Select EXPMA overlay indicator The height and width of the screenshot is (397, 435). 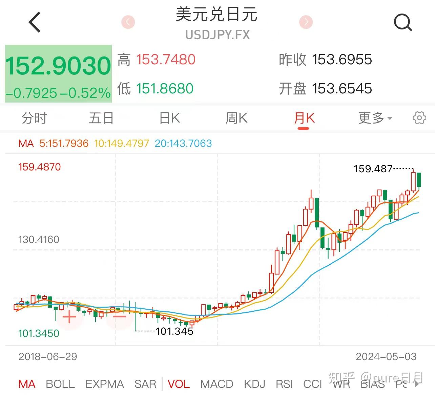coord(104,384)
